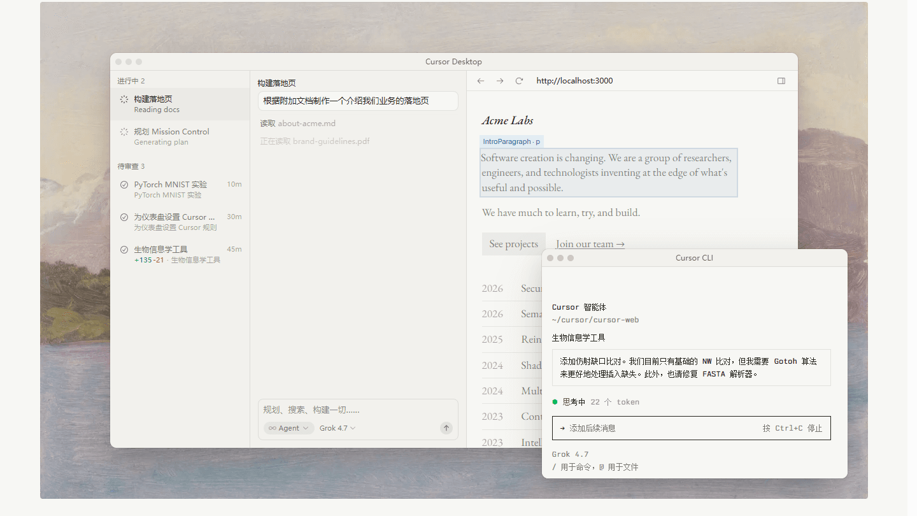
Task: Click green status dot beside 思考中
Action: click(x=555, y=402)
